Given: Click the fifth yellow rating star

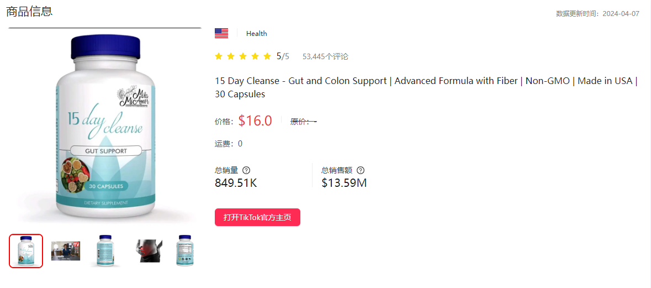Looking at the screenshot, I should [267, 56].
